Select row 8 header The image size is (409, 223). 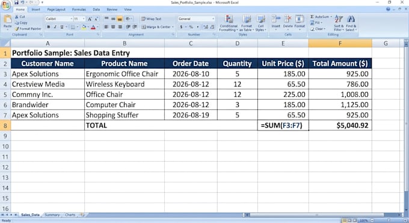point(5,126)
